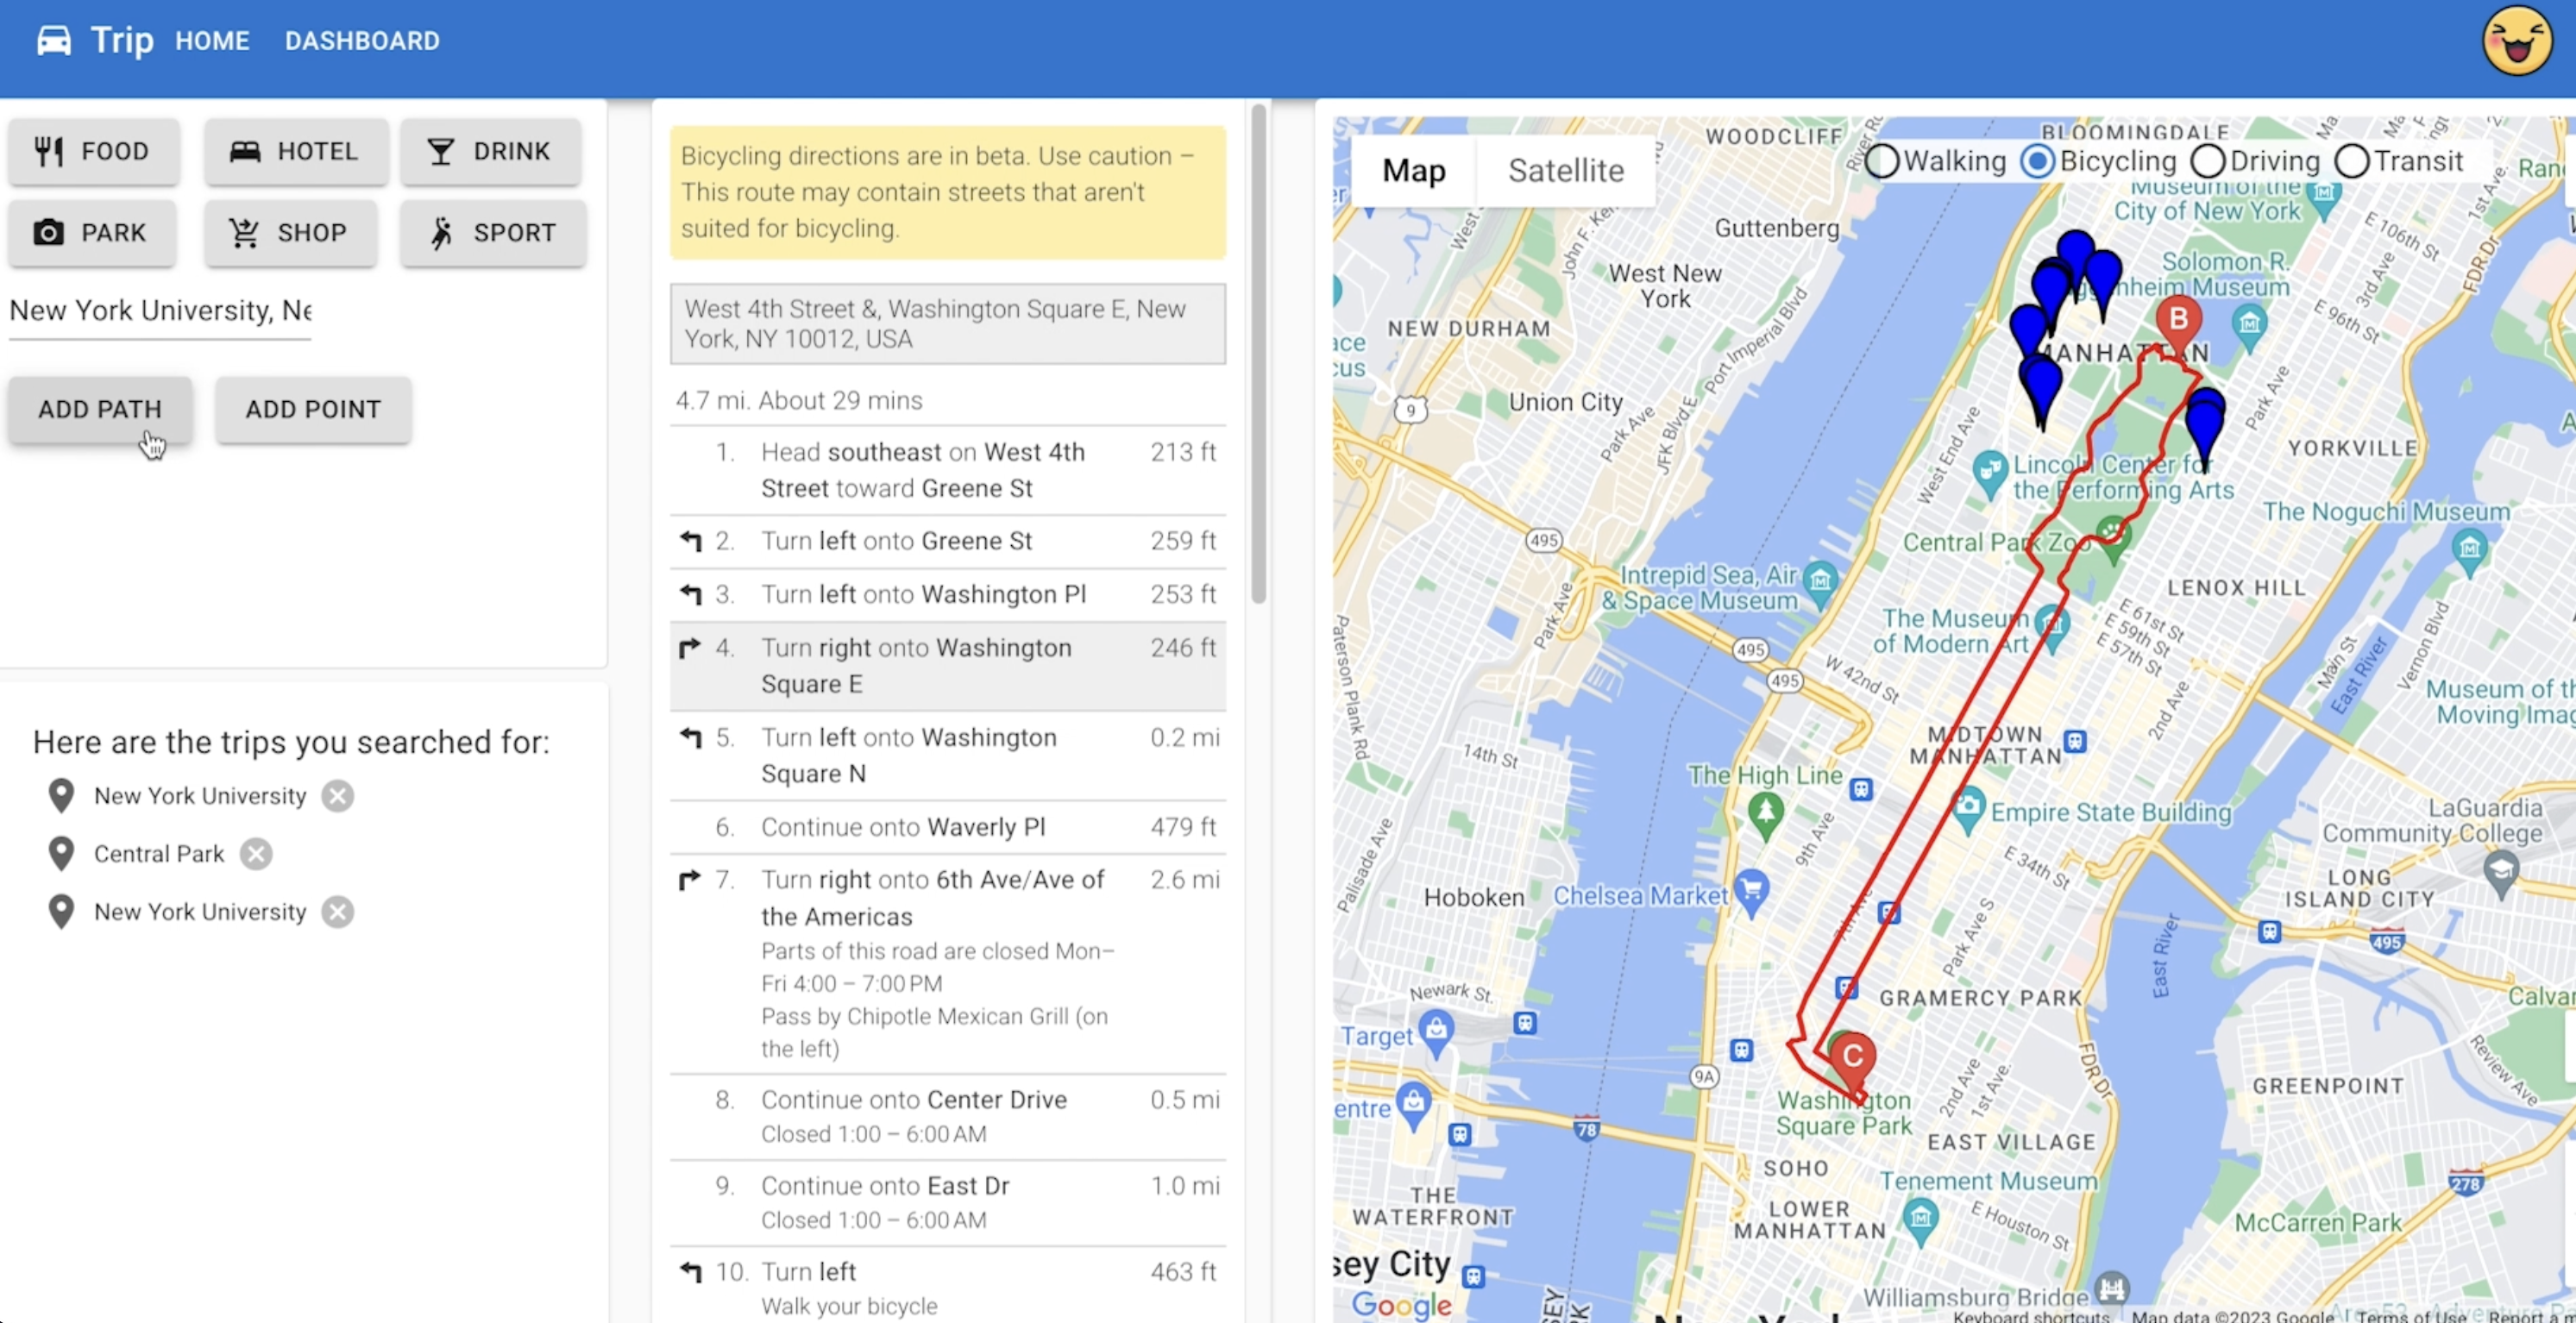Click the Empire State Building map pin

(x=1968, y=808)
